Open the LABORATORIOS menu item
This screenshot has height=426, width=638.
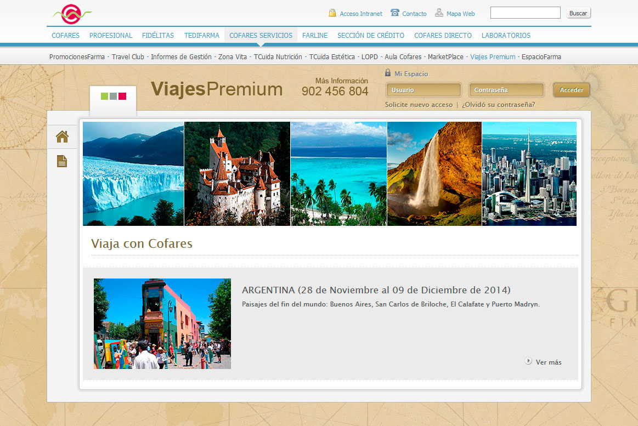pyautogui.click(x=506, y=35)
